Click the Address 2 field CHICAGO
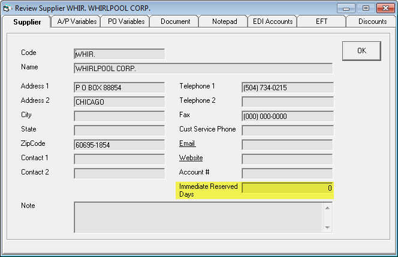 119,102
